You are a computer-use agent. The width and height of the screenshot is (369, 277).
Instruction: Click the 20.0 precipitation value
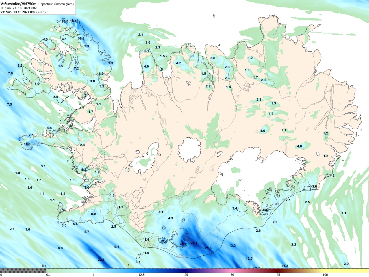click(x=65, y=21)
